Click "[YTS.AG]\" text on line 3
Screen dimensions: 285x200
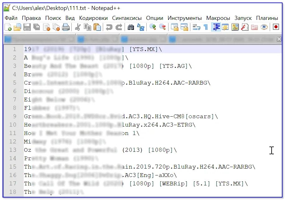(176, 66)
